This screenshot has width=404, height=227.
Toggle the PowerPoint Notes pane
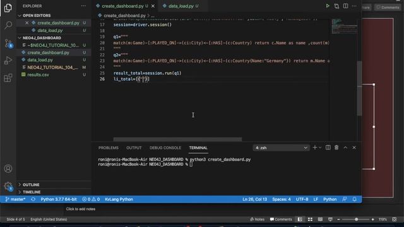(x=257, y=219)
